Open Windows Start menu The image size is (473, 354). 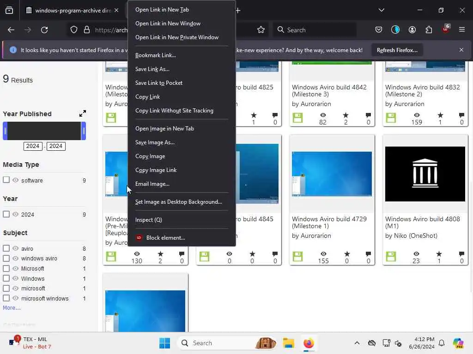pos(165,343)
